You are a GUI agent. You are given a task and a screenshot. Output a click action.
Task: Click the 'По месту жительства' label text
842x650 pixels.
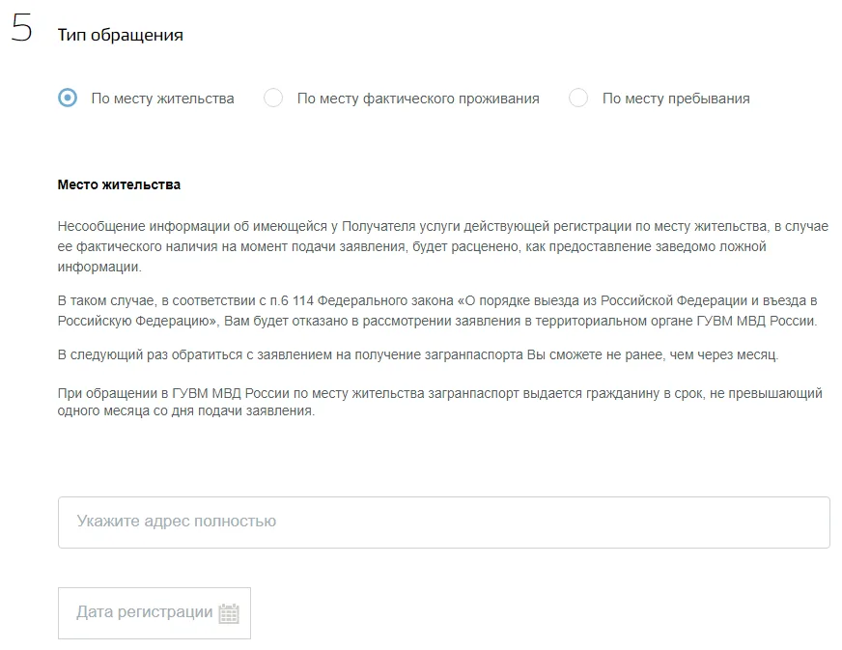[x=163, y=99]
